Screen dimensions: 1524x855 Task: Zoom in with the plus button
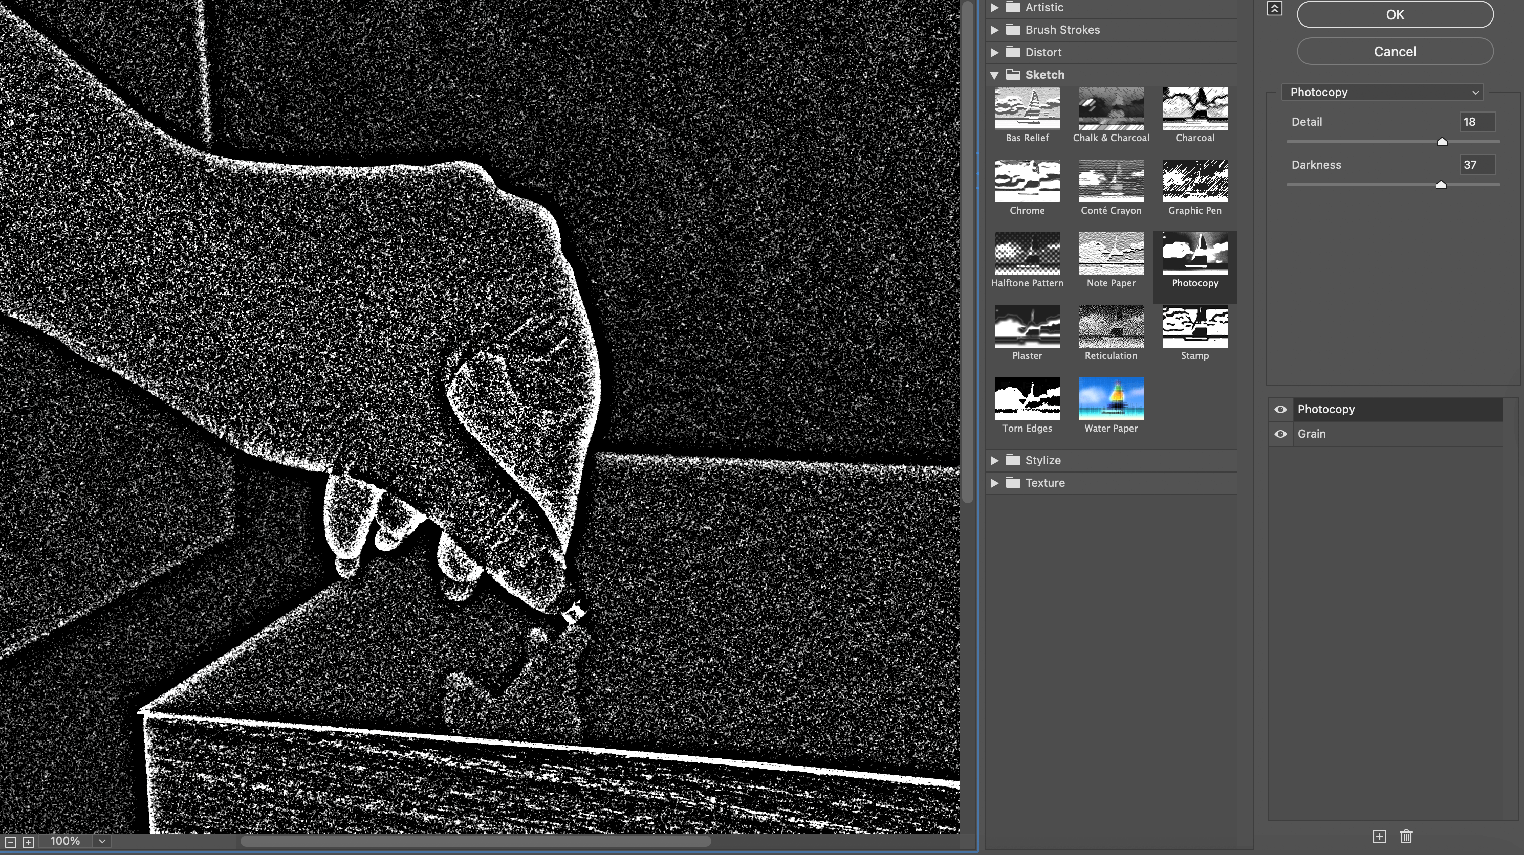point(28,841)
